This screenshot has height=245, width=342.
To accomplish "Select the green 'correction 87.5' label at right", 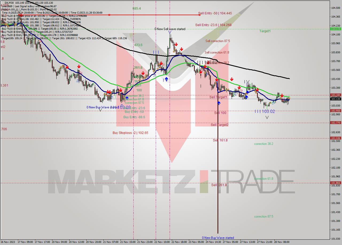I will [264, 217].
